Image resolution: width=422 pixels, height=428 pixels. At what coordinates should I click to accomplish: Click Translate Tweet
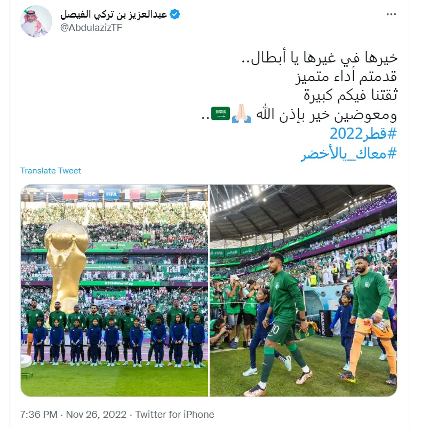point(51,171)
